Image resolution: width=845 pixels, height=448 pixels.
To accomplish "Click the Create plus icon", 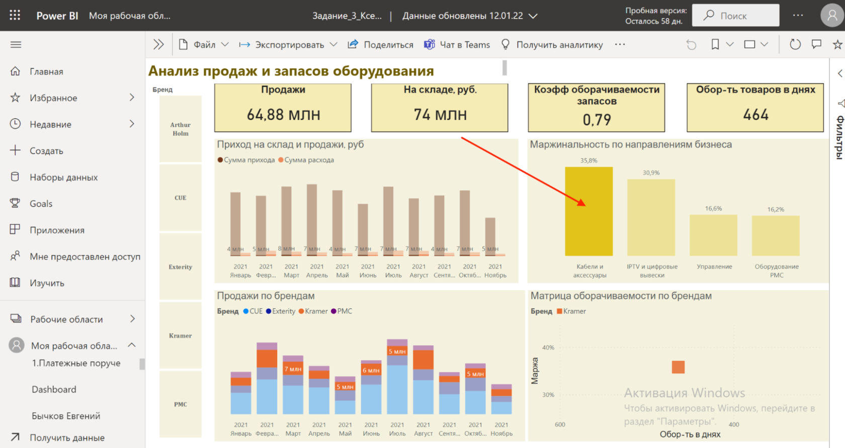I will coord(15,150).
